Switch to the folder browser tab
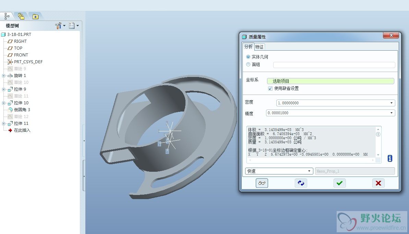The width and height of the screenshot is (409, 234). pyautogui.click(x=21, y=16)
